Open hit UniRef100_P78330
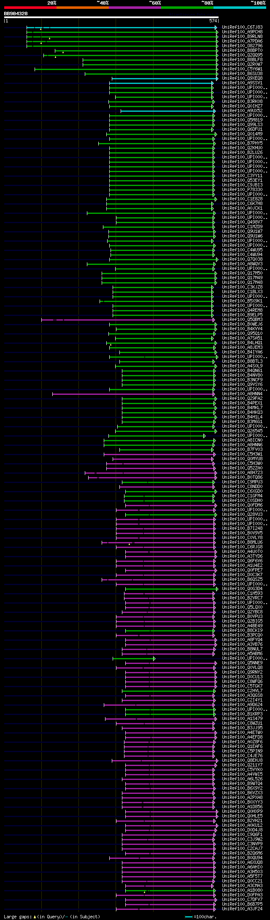 242,189
